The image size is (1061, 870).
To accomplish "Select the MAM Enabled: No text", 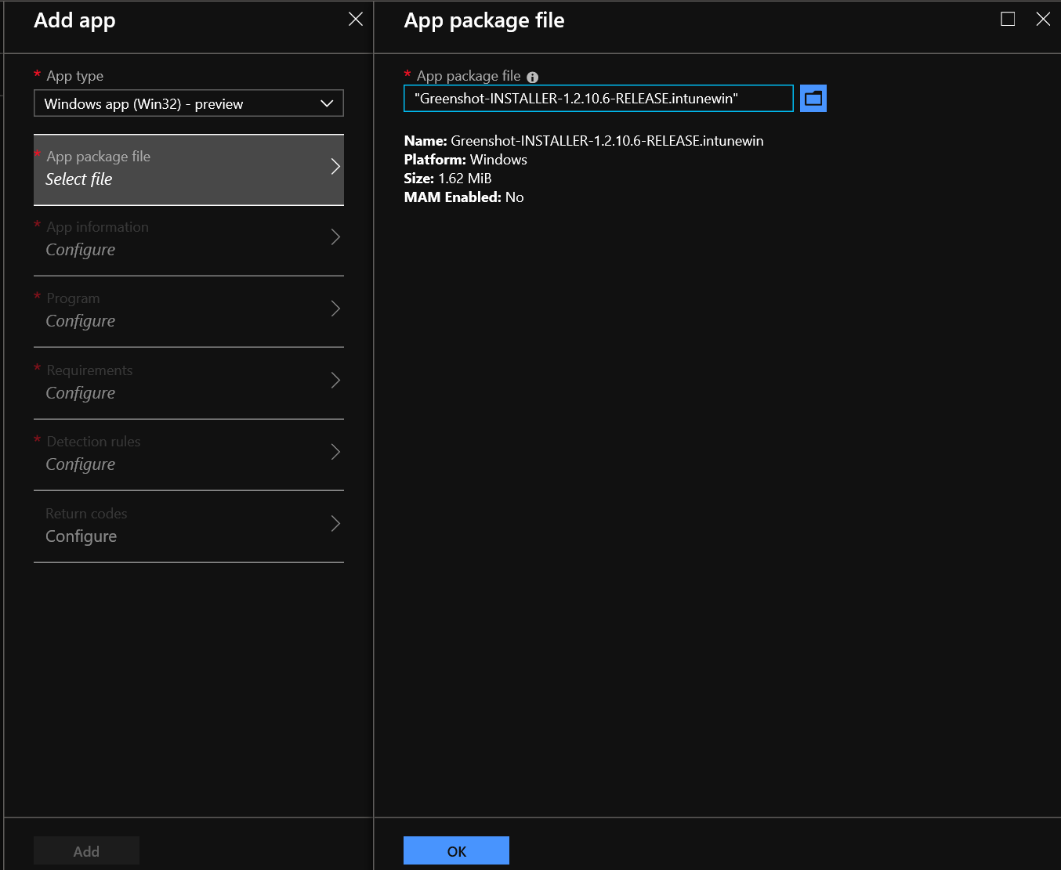I will pos(464,197).
